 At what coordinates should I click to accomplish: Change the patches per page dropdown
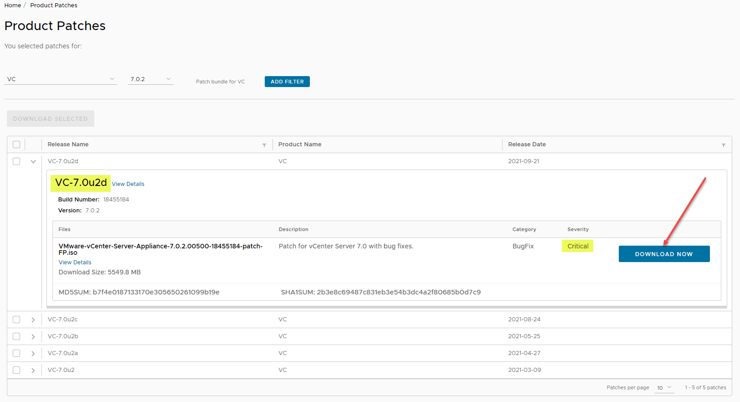pos(664,387)
